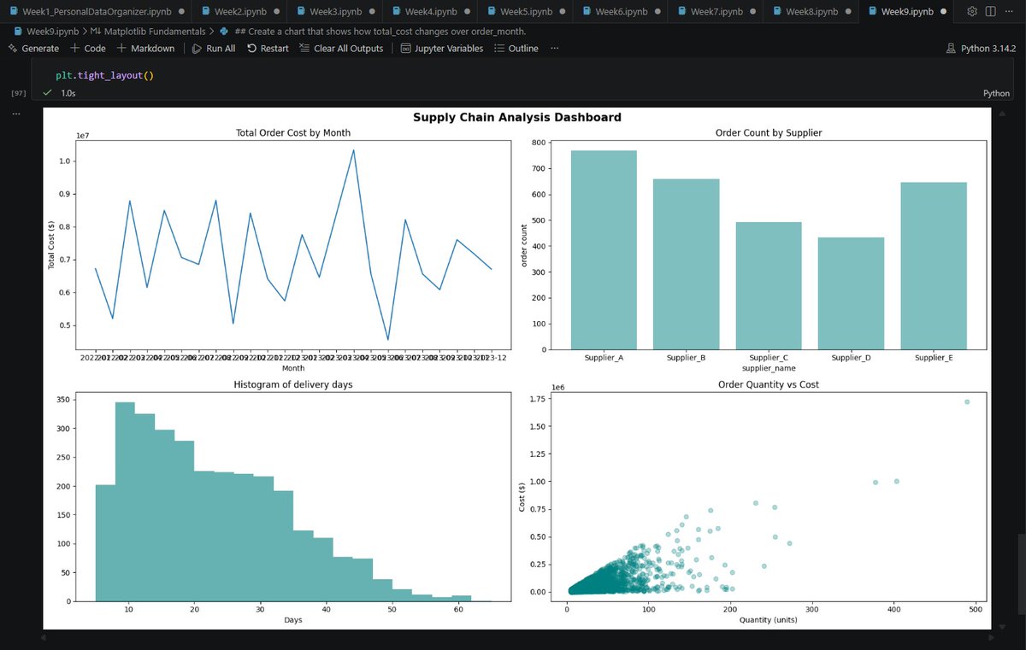Restart the notebook kernel
1026x650 pixels.
(268, 49)
